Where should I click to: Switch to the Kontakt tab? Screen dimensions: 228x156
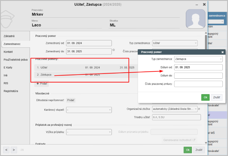point(8,52)
